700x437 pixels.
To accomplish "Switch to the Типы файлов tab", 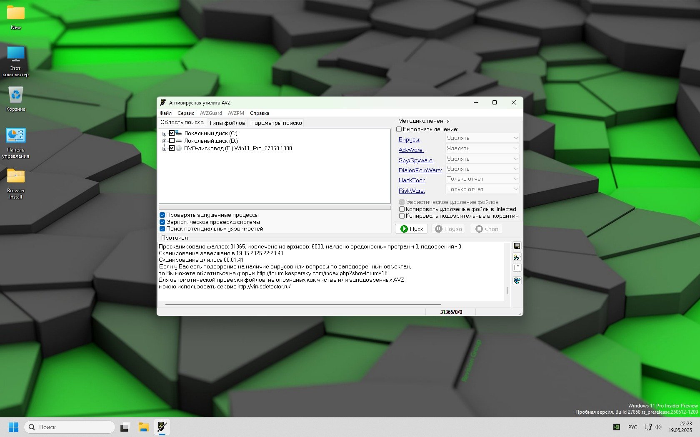I will (x=227, y=123).
